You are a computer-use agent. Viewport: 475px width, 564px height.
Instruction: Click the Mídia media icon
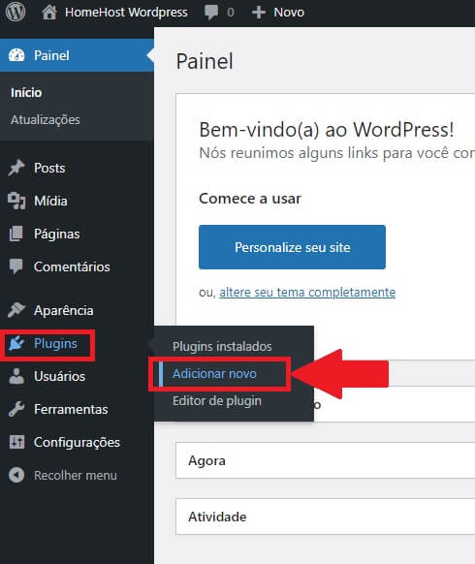(x=16, y=201)
